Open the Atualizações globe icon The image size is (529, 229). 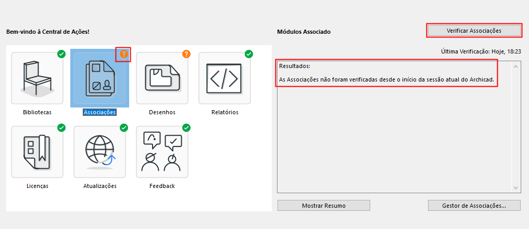click(x=99, y=152)
